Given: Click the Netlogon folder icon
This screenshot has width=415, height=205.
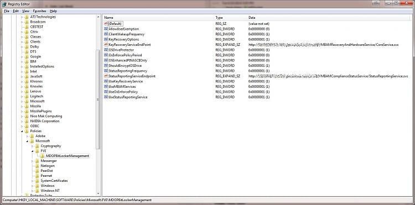Looking at the screenshot, I should 37,166.
